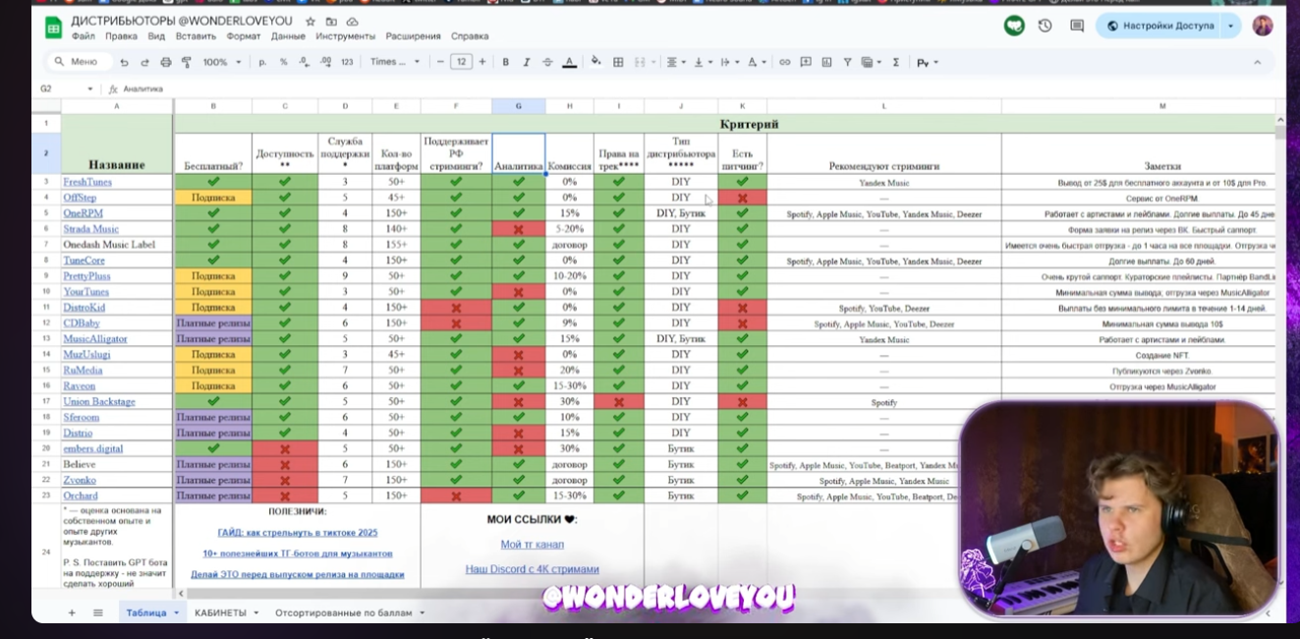Open the Формат menu
This screenshot has width=1300, height=639.
click(244, 36)
